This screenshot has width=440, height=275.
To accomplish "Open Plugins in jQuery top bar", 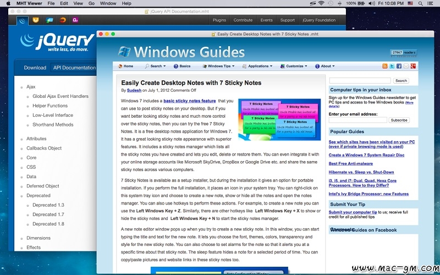I will coord(219,20).
